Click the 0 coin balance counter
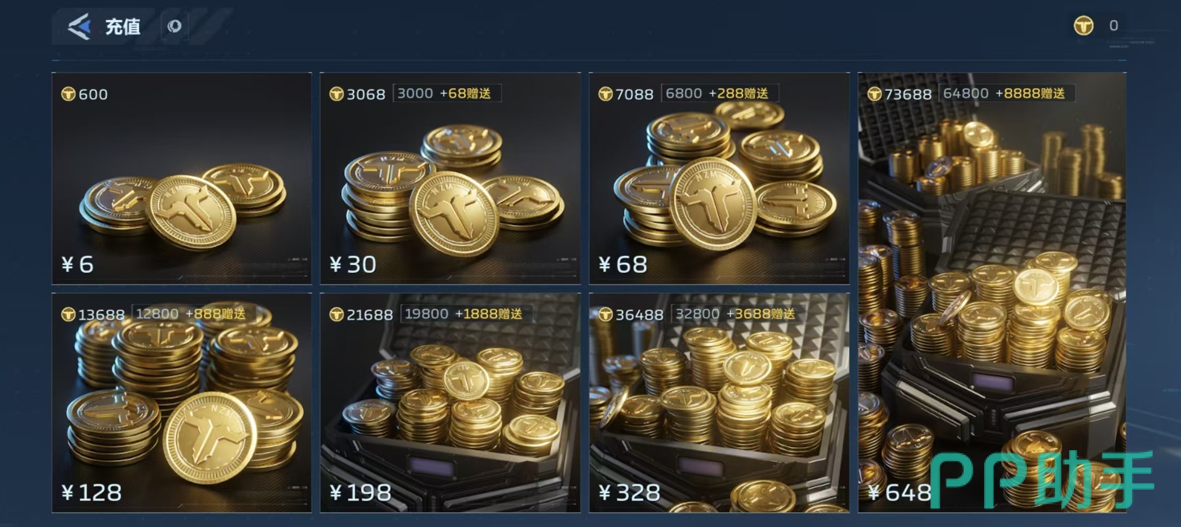Screen dimensions: 1181x527 (x=1113, y=26)
